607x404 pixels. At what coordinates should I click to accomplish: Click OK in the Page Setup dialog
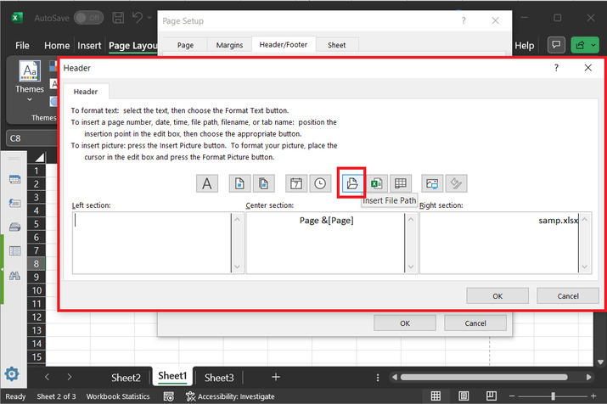[x=405, y=323]
